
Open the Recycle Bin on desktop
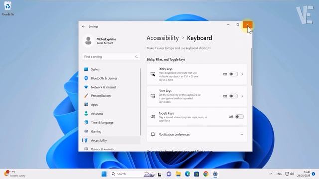click(8, 8)
